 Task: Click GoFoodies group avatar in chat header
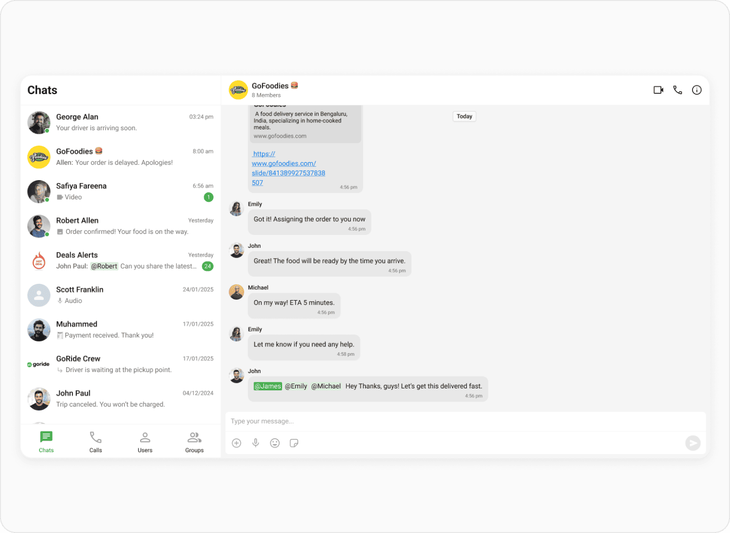point(238,90)
